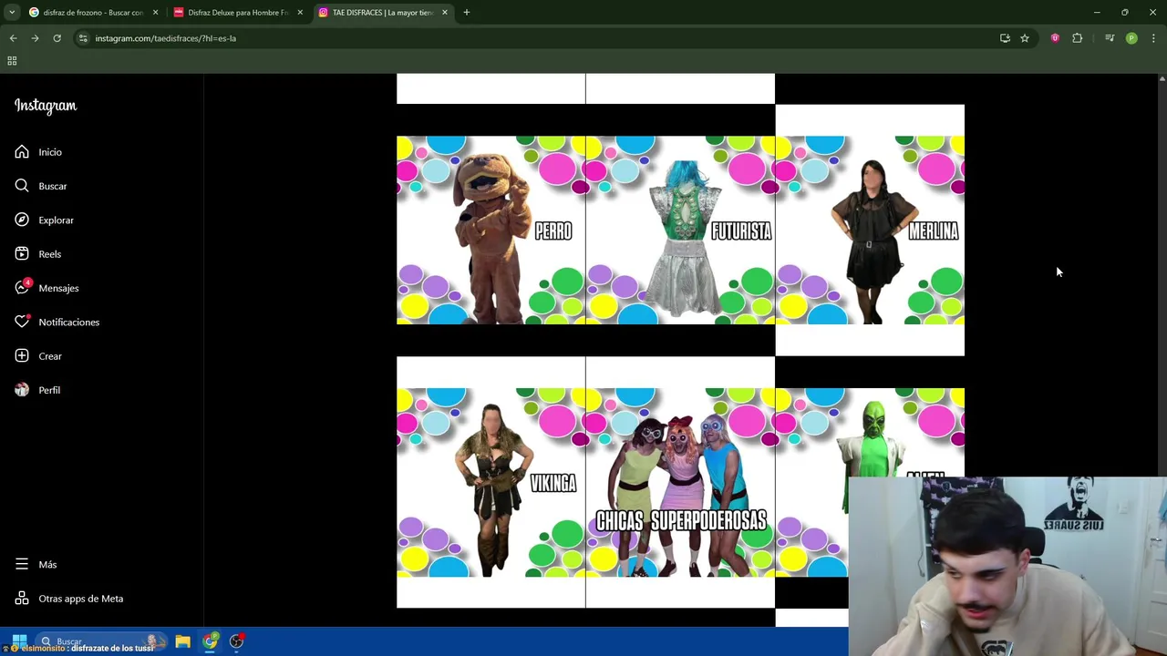
Task: Reload the Instagram page
Action: tap(57, 38)
